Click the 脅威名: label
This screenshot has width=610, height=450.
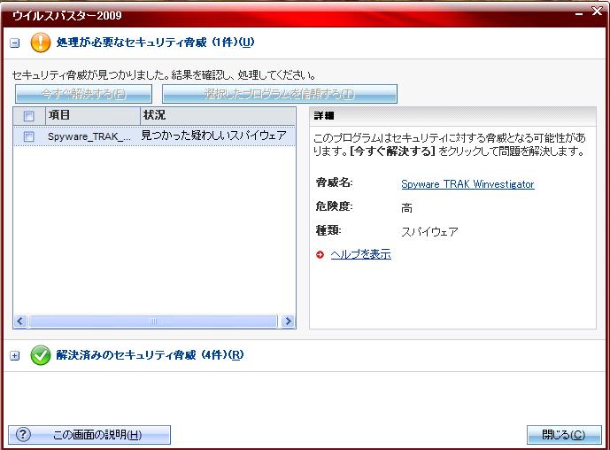pyautogui.click(x=334, y=182)
